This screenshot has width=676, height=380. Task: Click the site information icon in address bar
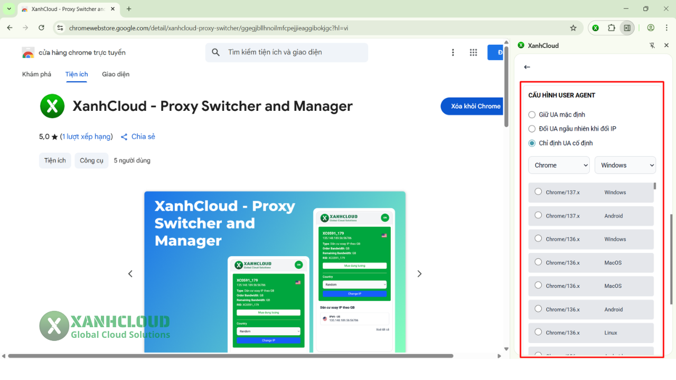[60, 28]
